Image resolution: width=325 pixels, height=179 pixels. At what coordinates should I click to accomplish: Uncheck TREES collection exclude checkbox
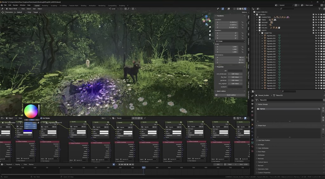pyautogui.click(x=314, y=20)
